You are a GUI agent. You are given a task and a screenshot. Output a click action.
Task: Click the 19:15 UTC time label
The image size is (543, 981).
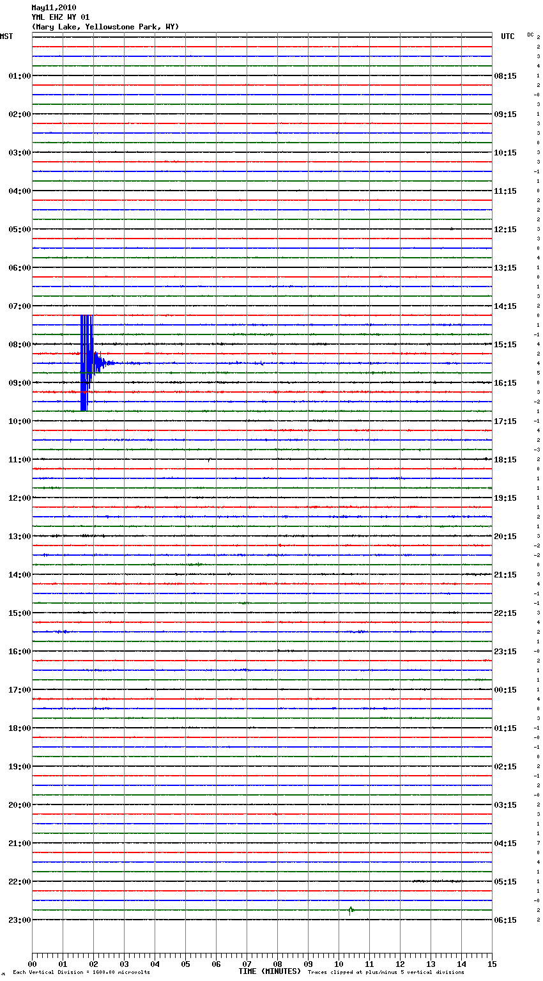point(505,498)
